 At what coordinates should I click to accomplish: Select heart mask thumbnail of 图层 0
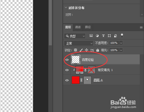pyautogui.click(x=87, y=80)
